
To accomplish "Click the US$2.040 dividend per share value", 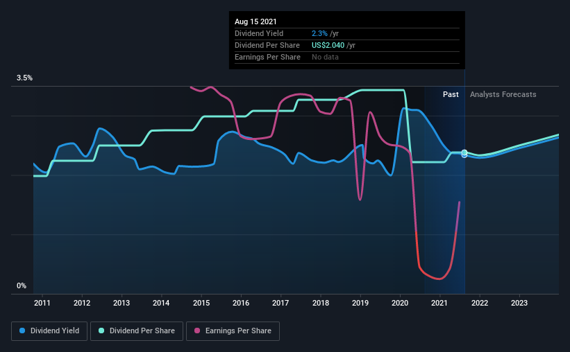I will pyautogui.click(x=328, y=45).
